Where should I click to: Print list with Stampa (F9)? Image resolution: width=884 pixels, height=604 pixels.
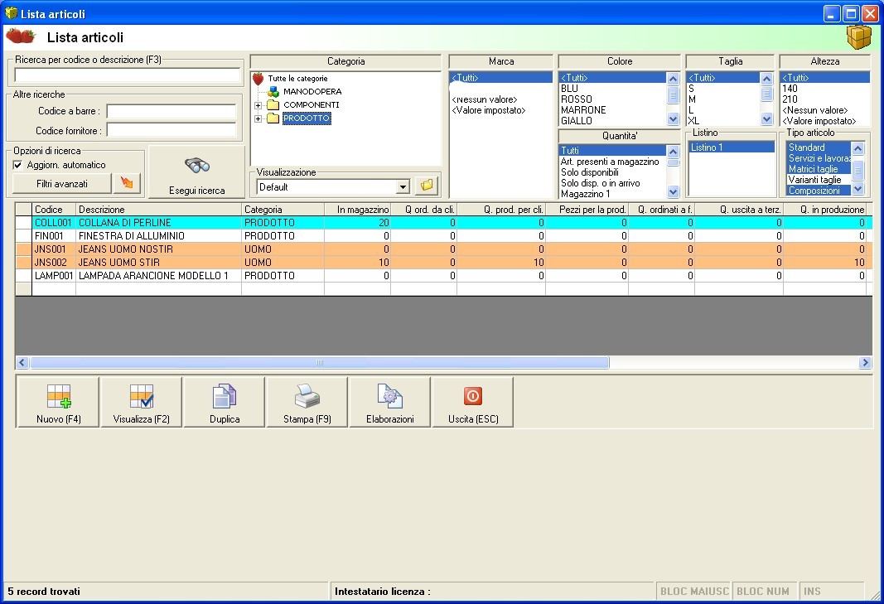click(x=307, y=403)
